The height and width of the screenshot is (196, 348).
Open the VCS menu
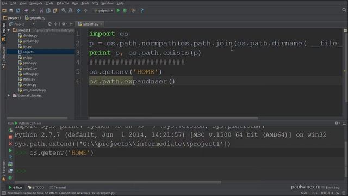[95, 3]
